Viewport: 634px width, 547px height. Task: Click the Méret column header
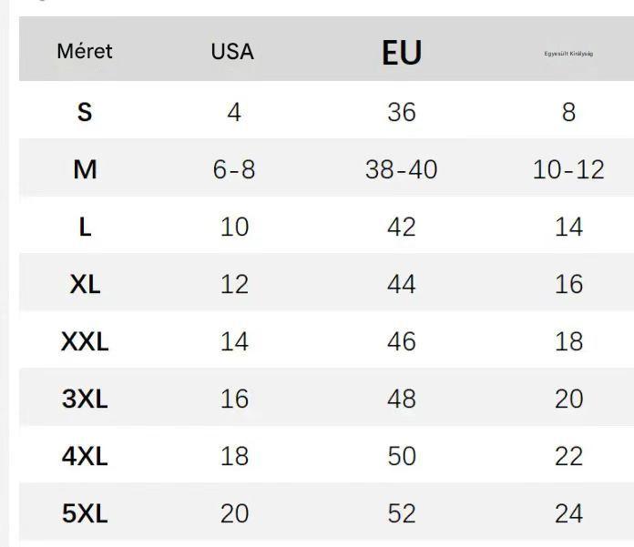85,51
